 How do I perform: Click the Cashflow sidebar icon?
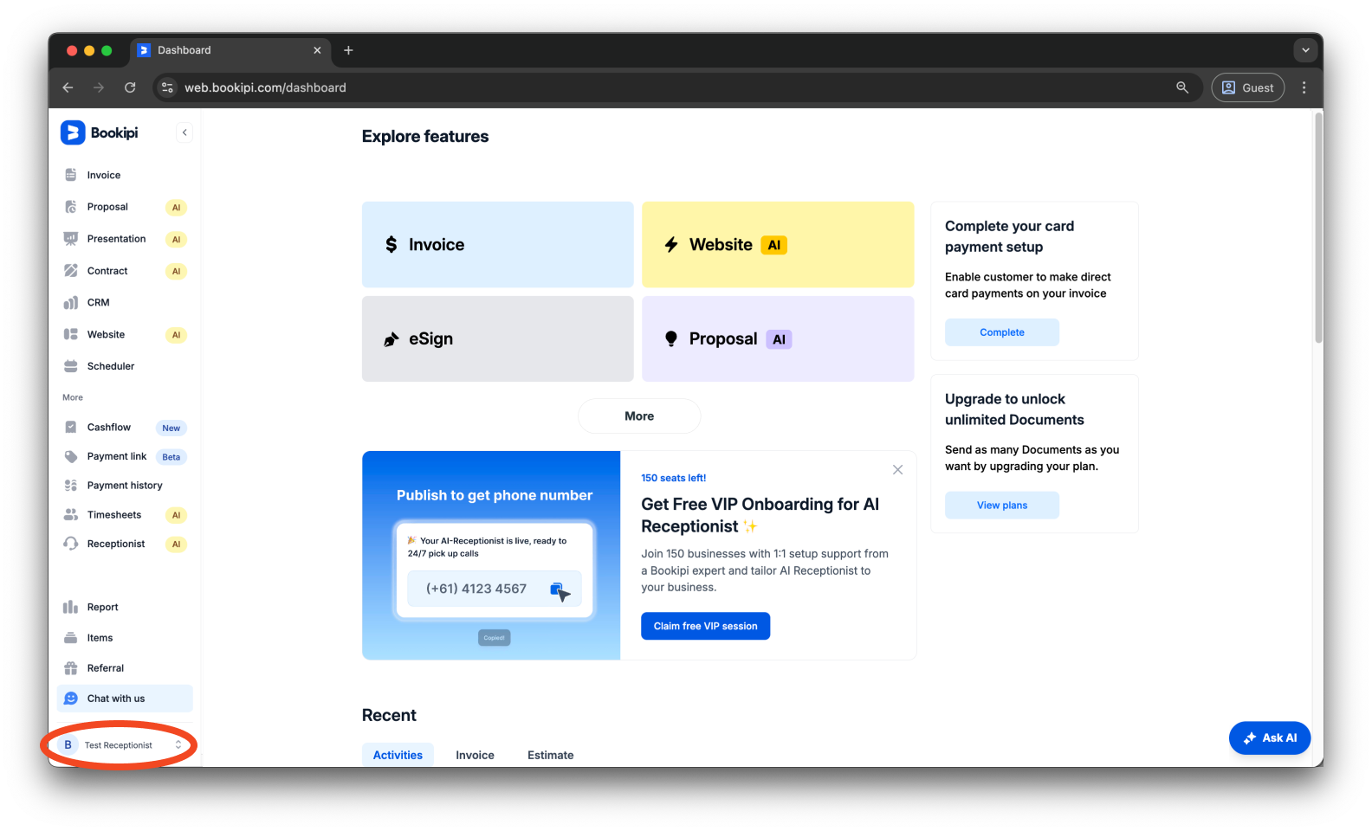pos(71,427)
